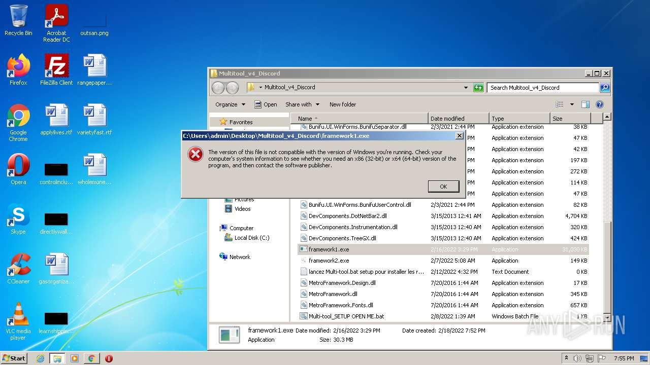Click the refresh button beside address bar
Screen dimensions: 650x365
478,88
